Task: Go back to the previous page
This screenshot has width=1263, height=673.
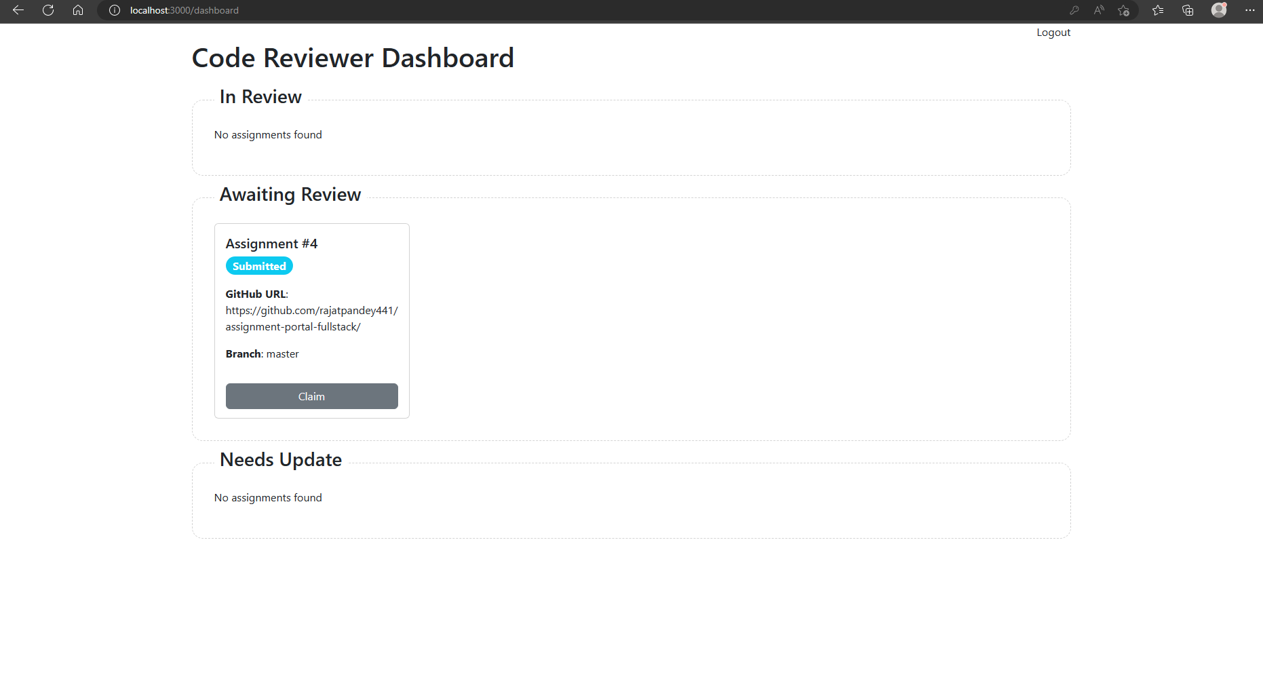Action: [x=18, y=10]
